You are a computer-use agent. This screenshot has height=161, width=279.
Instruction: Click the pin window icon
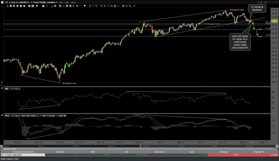[x=265, y=2]
